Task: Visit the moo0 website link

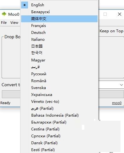Action: point(117,103)
